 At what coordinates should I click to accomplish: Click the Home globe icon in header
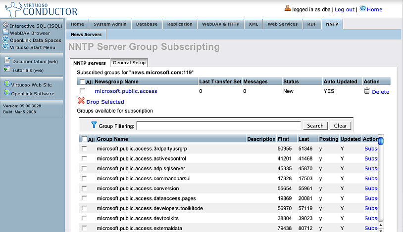[x=363, y=8]
